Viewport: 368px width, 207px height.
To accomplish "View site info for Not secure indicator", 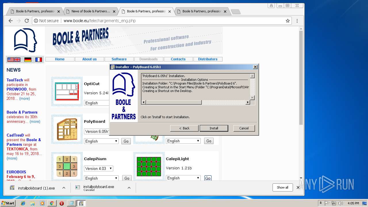I will pos(46,21).
